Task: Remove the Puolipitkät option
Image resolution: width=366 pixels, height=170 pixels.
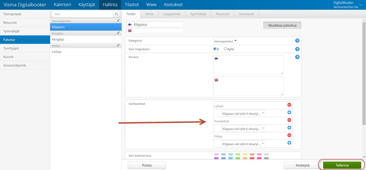Action: coord(289,120)
